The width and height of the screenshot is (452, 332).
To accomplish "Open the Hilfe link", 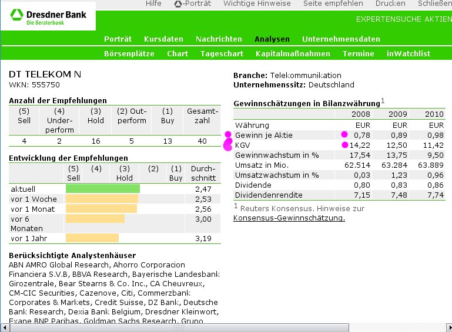I will point(153,4).
